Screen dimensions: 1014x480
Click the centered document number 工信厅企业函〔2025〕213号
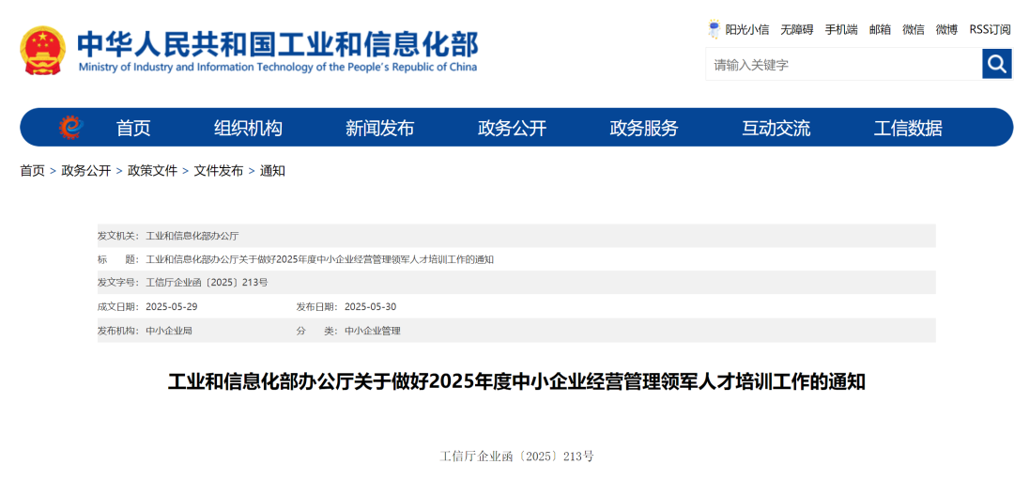[x=516, y=457]
